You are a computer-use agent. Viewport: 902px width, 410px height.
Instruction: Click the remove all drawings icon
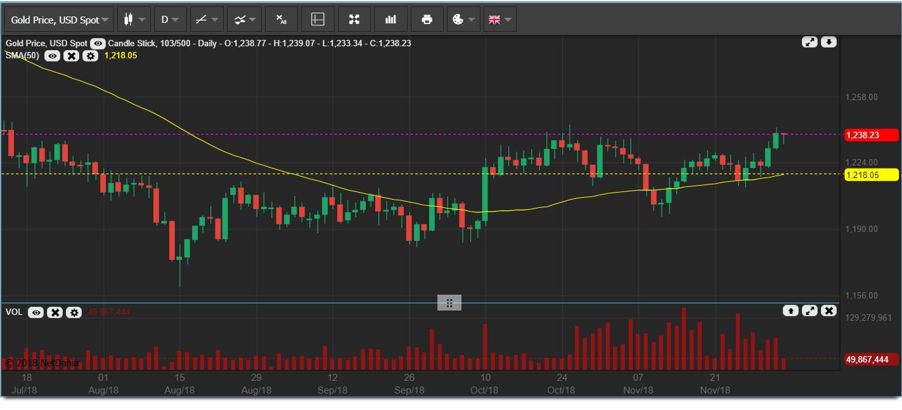pos(281,20)
